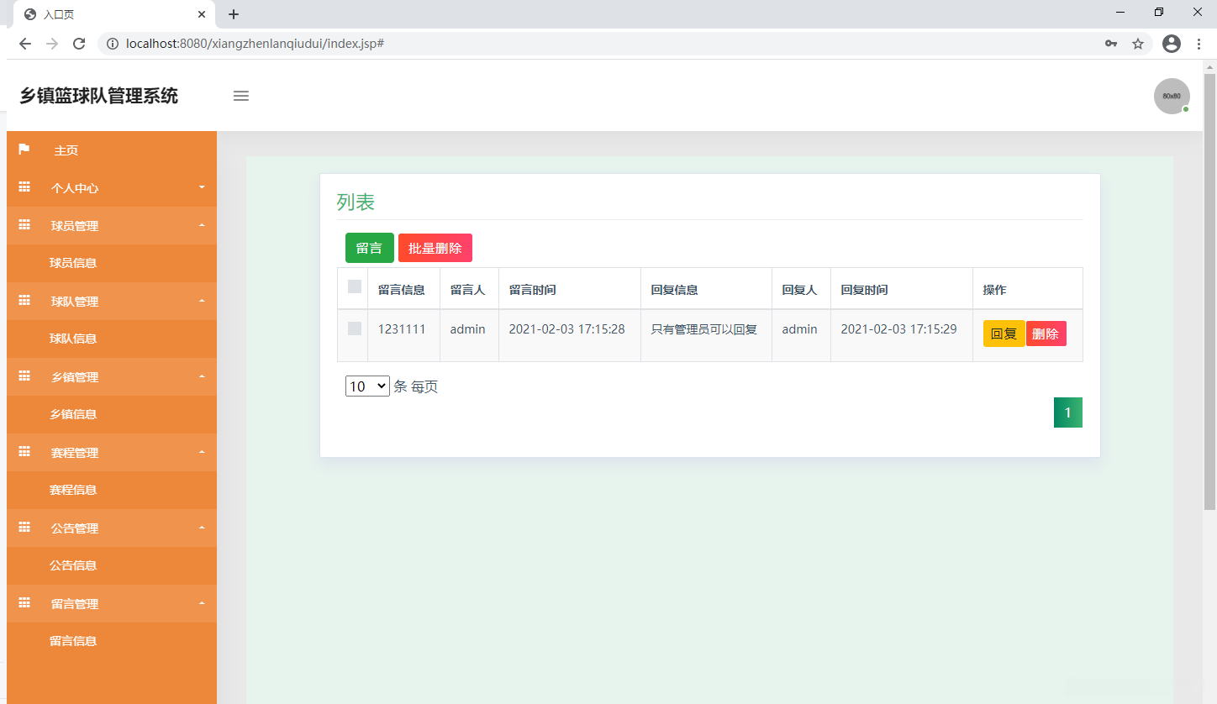Viewport: 1217px width, 704px height.
Task: Click the cell 2021-02-03 17:15:29
Action: pos(899,329)
